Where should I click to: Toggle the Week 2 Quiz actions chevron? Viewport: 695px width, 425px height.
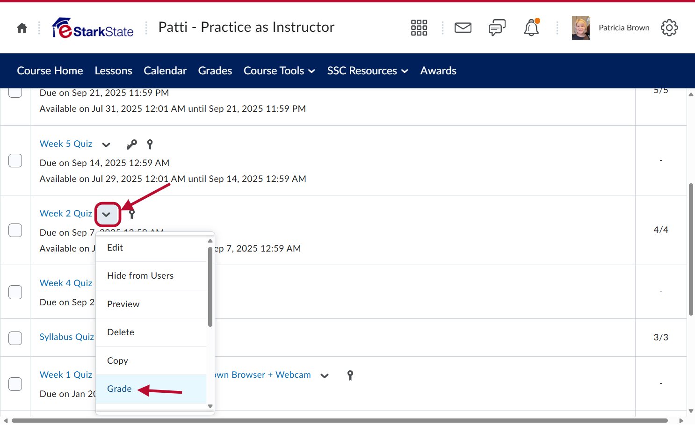click(x=107, y=214)
